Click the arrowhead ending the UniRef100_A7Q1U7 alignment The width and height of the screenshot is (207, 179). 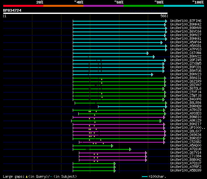pos(115,164)
